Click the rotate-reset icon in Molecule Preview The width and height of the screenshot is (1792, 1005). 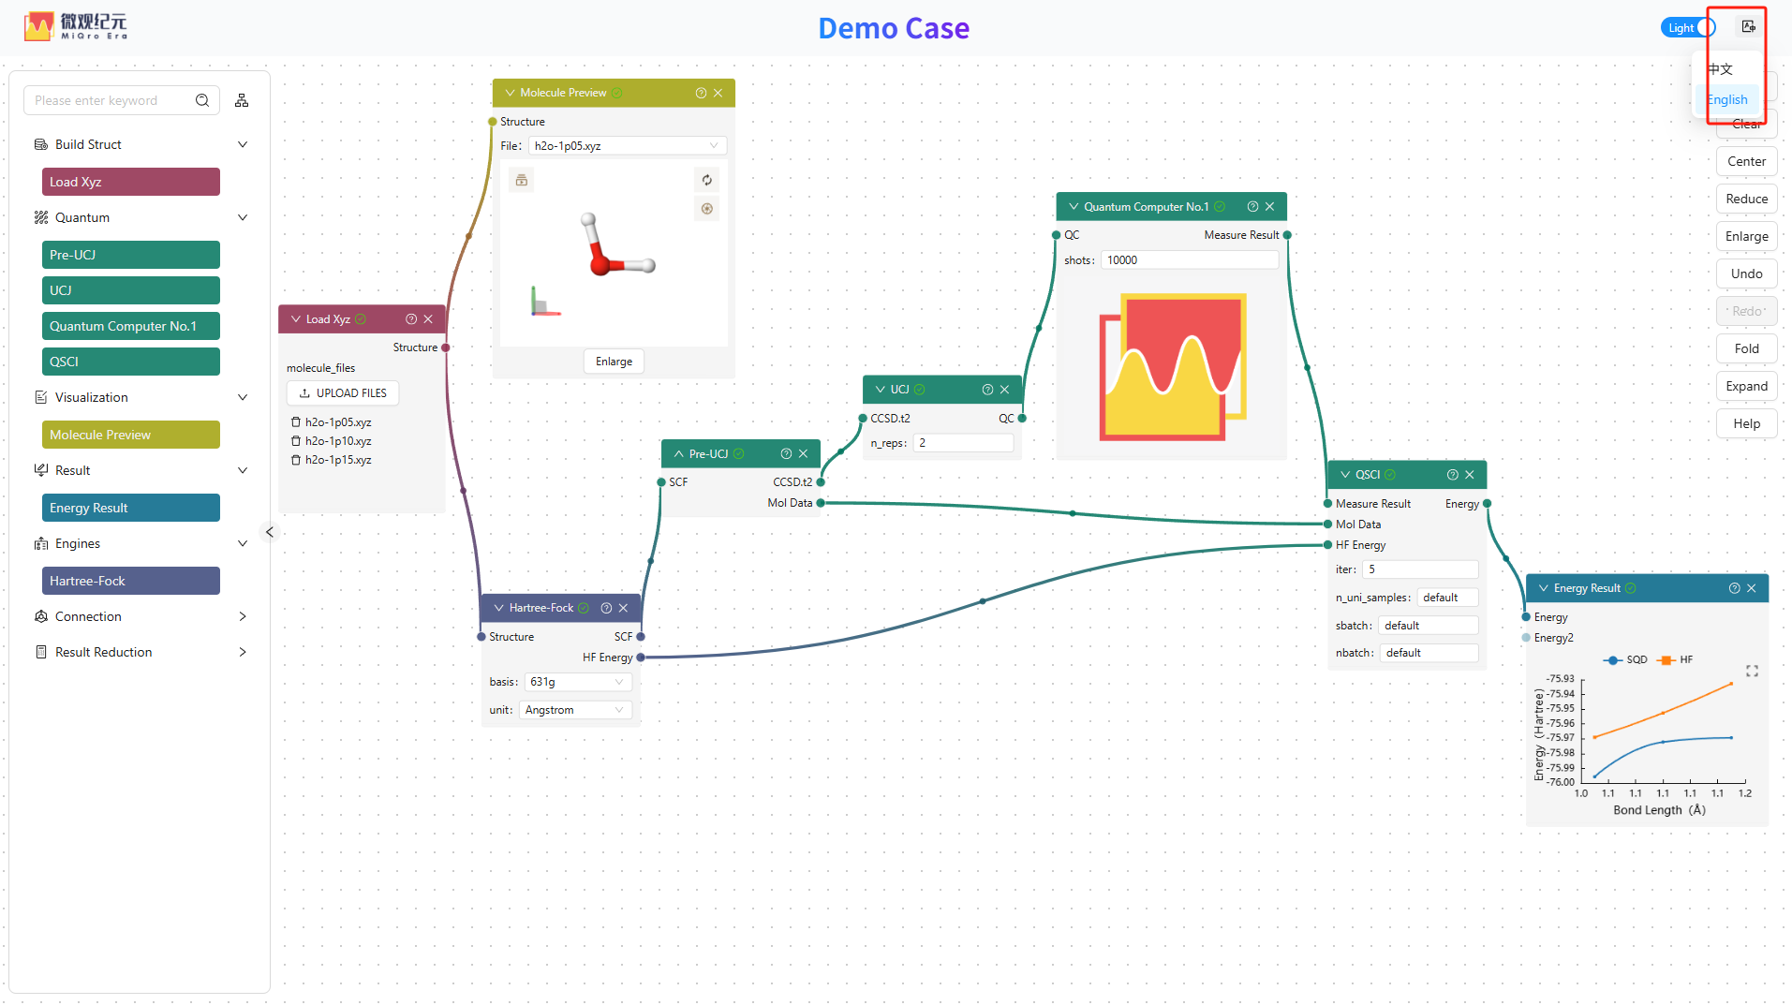707,180
